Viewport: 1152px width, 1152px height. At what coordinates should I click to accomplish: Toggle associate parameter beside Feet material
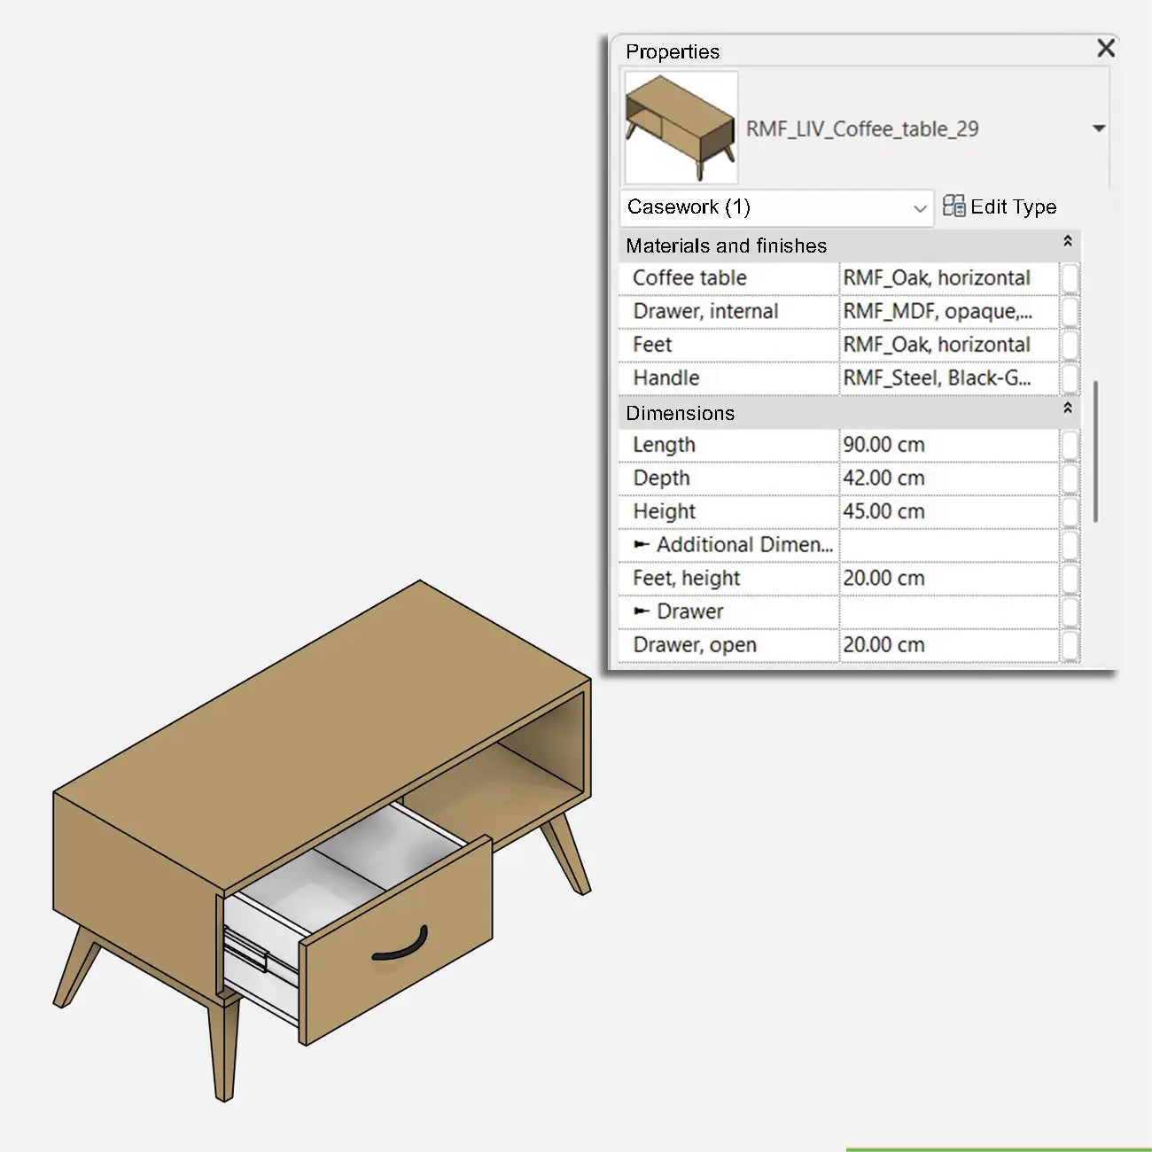tap(1070, 345)
